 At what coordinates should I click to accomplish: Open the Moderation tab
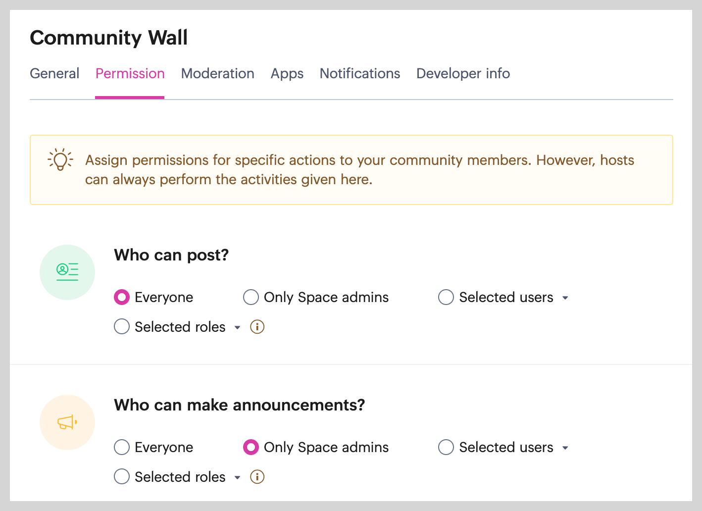point(217,73)
